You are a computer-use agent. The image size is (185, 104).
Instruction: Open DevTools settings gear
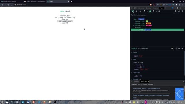point(177,8)
